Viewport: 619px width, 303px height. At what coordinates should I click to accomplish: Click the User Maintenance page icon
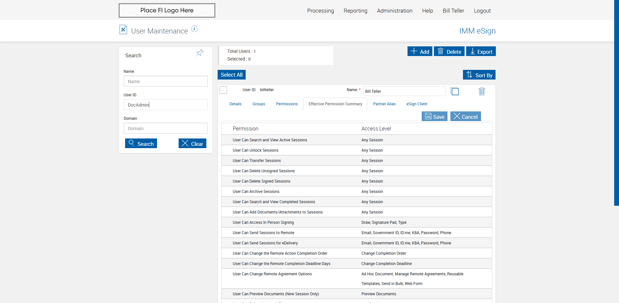(123, 30)
